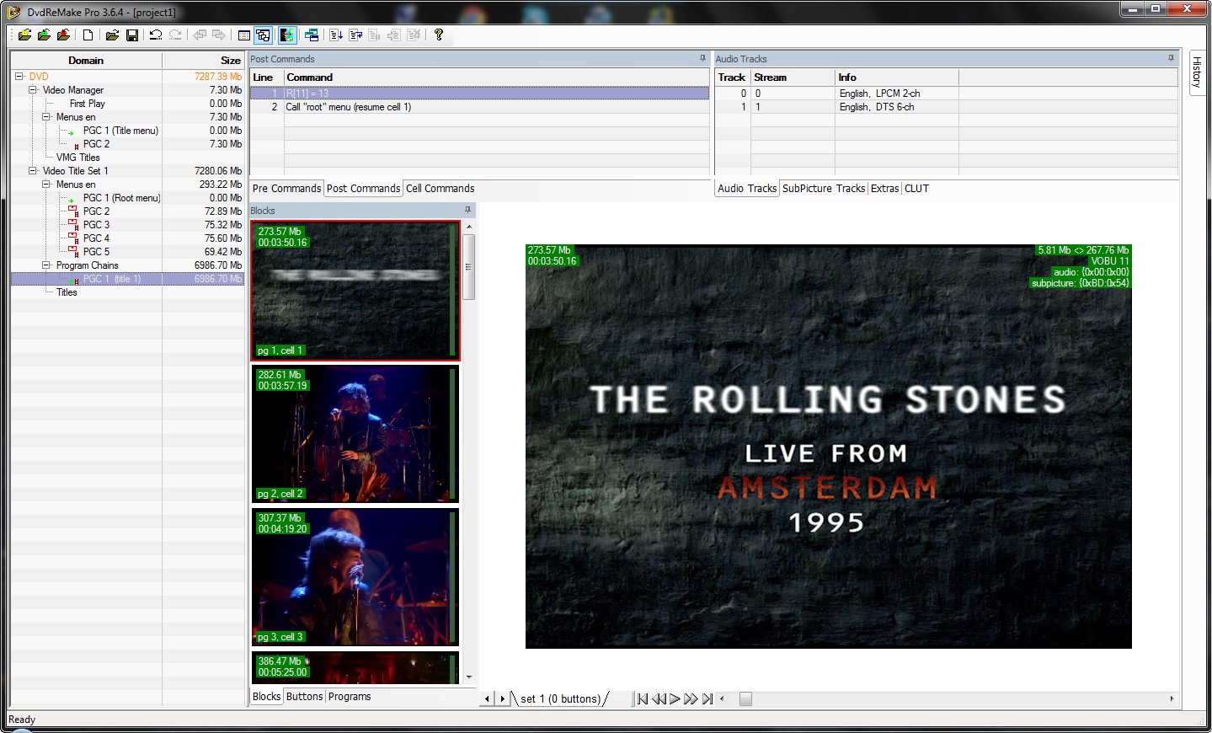Viewport: 1212px width, 733px height.
Task: Save project with floppy disk icon
Action: point(132,35)
